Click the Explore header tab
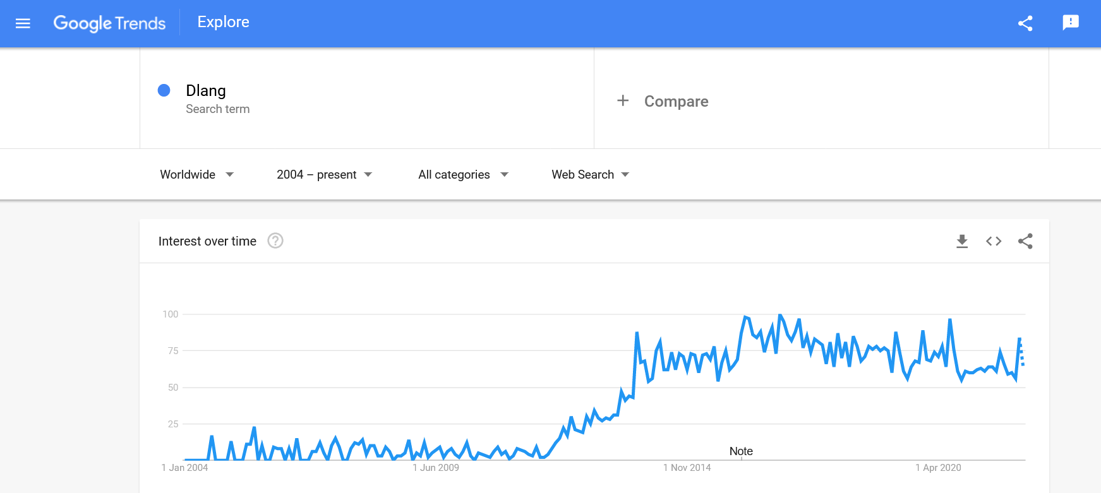This screenshot has height=493, width=1101. 224,22
